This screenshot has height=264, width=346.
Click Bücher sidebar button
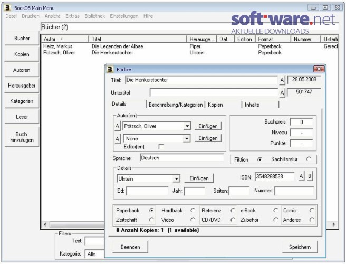[22, 38]
